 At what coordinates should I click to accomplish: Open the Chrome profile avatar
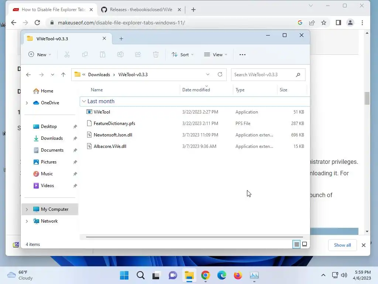pos(350,23)
